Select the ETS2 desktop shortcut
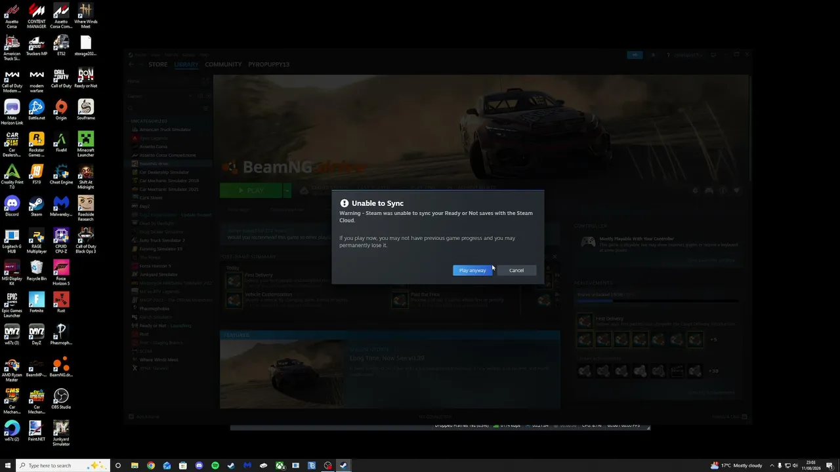This screenshot has width=840, height=472. click(x=61, y=46)
